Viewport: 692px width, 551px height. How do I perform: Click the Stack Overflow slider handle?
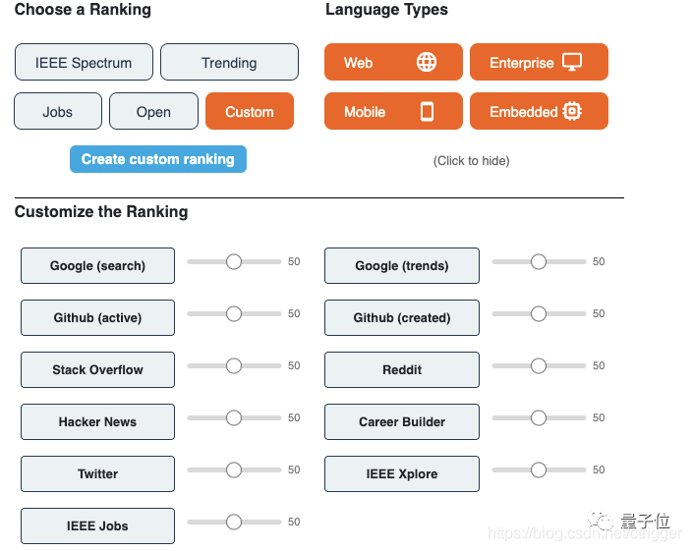(x=234, y=365)
